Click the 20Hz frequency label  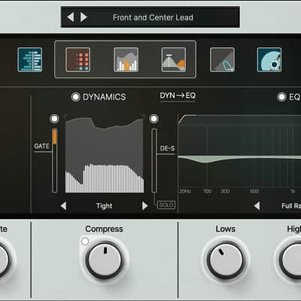coord(185,191)
